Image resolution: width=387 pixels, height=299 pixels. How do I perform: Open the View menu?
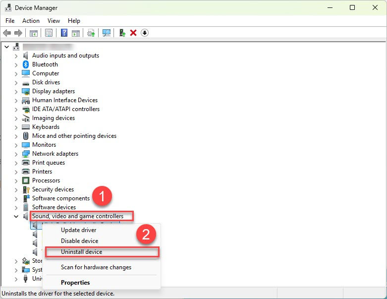point(54,21)
